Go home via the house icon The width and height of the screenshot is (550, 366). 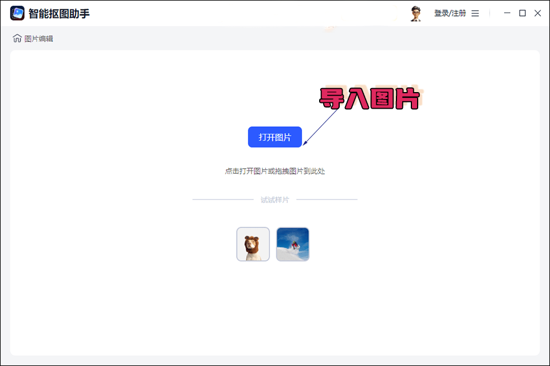pyautogui.click(x=17, y=38)
